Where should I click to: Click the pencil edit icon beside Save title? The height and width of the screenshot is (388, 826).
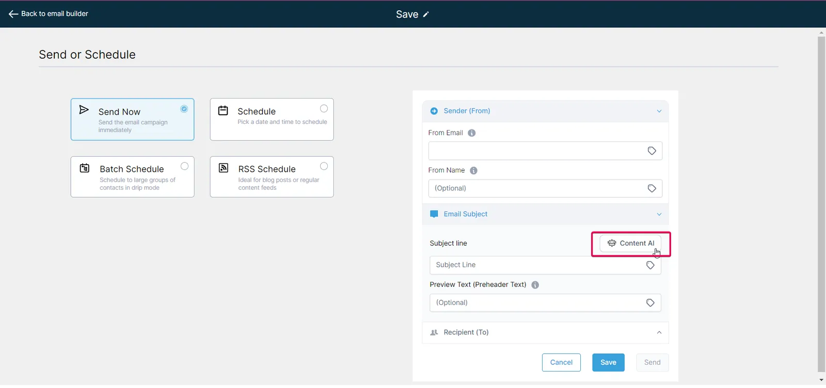[x=426, y=14]
